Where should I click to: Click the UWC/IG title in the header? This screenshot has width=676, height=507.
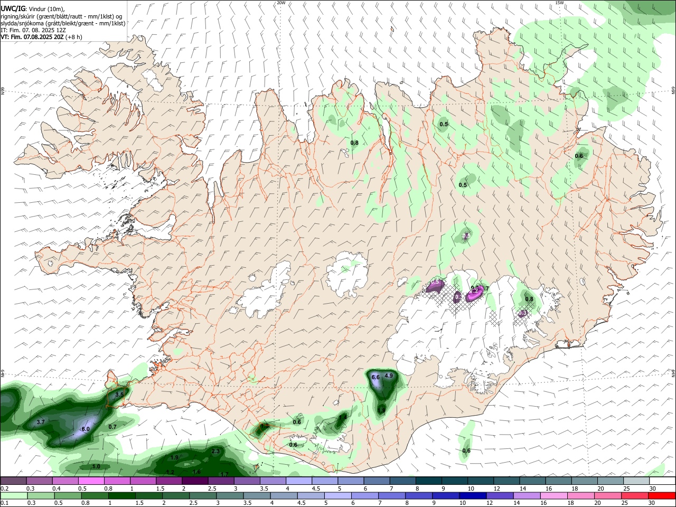(13, 10)
